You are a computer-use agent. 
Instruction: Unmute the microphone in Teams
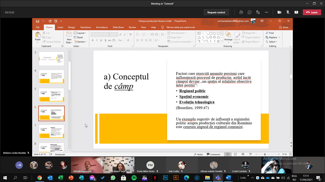(x=288, y=12)
